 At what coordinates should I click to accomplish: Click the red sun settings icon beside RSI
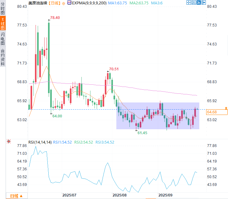tap(9, 141)
